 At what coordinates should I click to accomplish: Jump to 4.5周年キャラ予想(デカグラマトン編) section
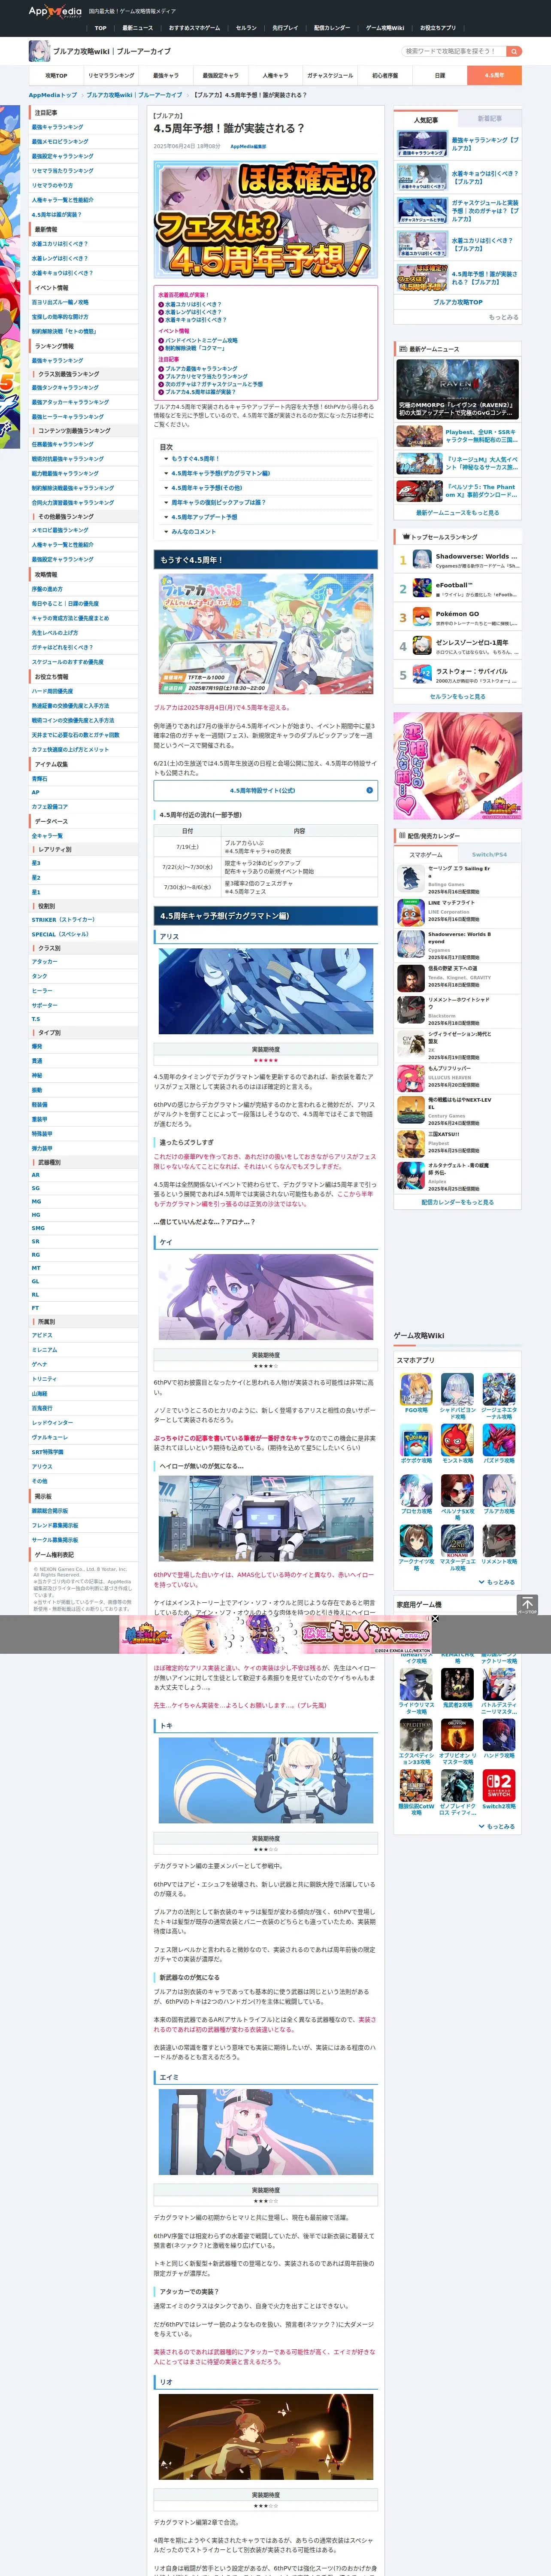(x=220, y=473)
